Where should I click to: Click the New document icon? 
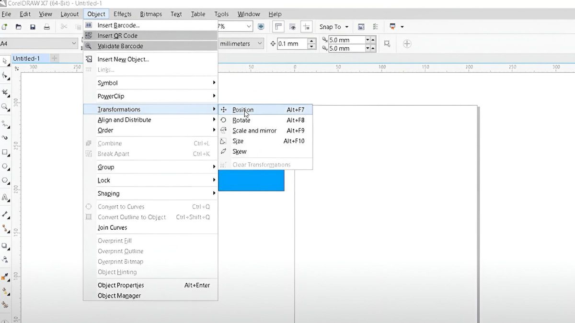pos(5,27)
